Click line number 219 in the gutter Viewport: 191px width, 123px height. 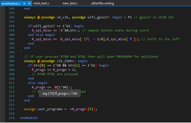(12, 118)
